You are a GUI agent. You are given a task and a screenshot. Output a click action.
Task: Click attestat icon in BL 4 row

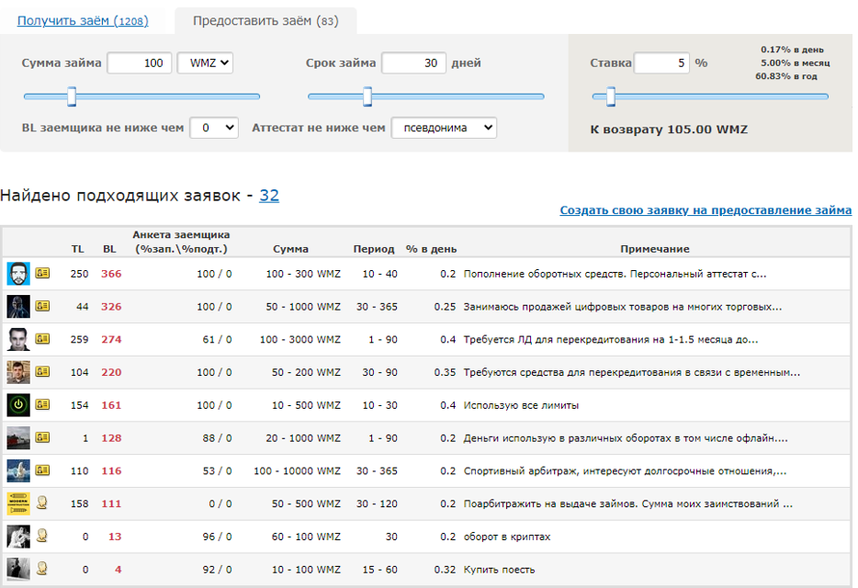[x=42, y=569]
